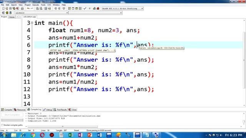Click the Undo arrow icon
The height and width of the screenshot is (138, 246).
(x=28, y=8)
